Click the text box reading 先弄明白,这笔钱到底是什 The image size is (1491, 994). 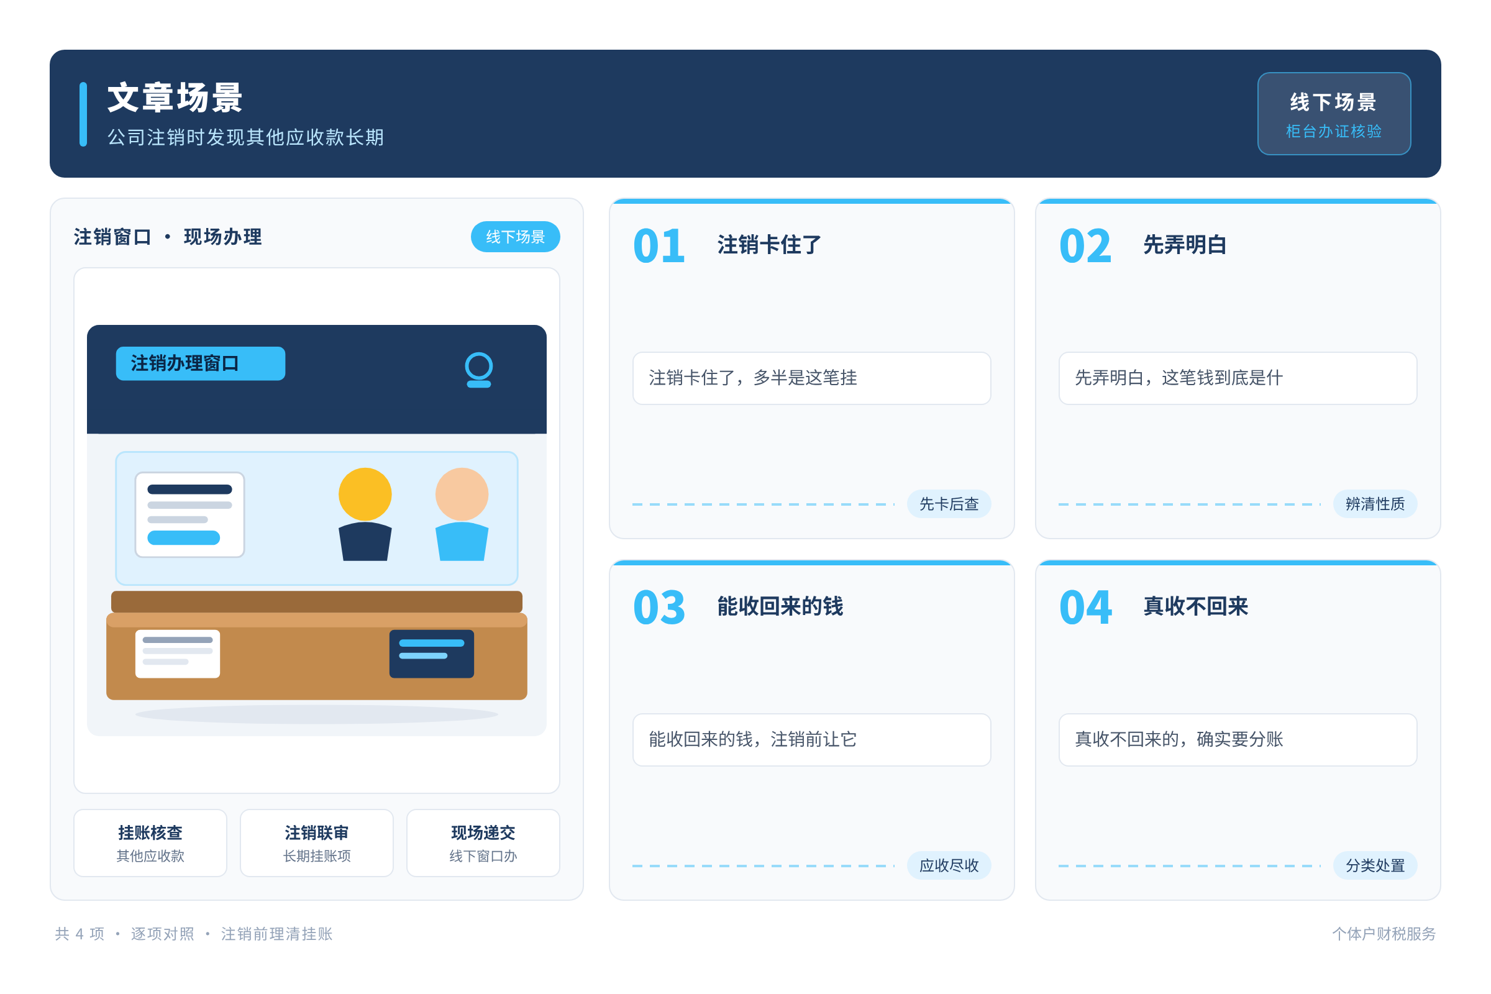click(x=1238, y=378)
